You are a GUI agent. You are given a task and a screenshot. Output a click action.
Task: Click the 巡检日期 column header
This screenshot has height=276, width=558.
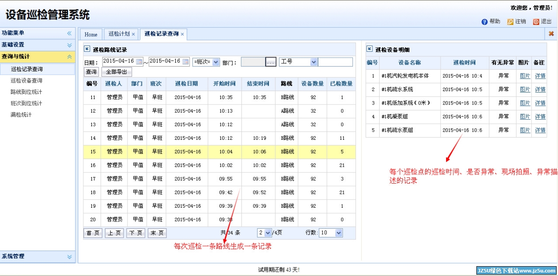[x=187, y=84]
